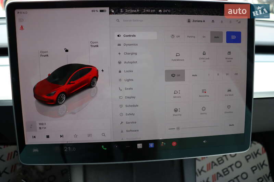The height and width of the screenshot is (182, 274).
Task: Open the audio equalizer settings
Action: point(89,135)
